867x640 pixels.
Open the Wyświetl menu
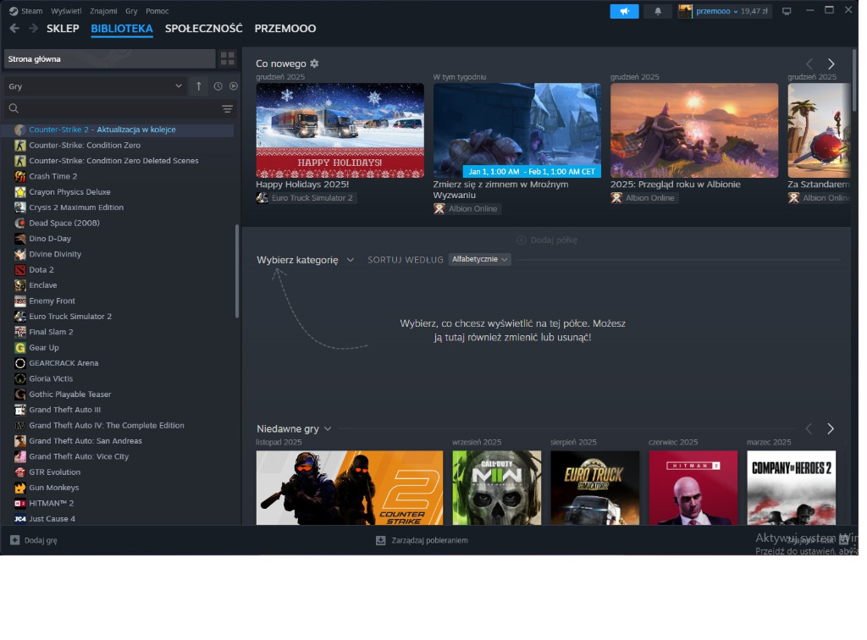tap(66, 11)
